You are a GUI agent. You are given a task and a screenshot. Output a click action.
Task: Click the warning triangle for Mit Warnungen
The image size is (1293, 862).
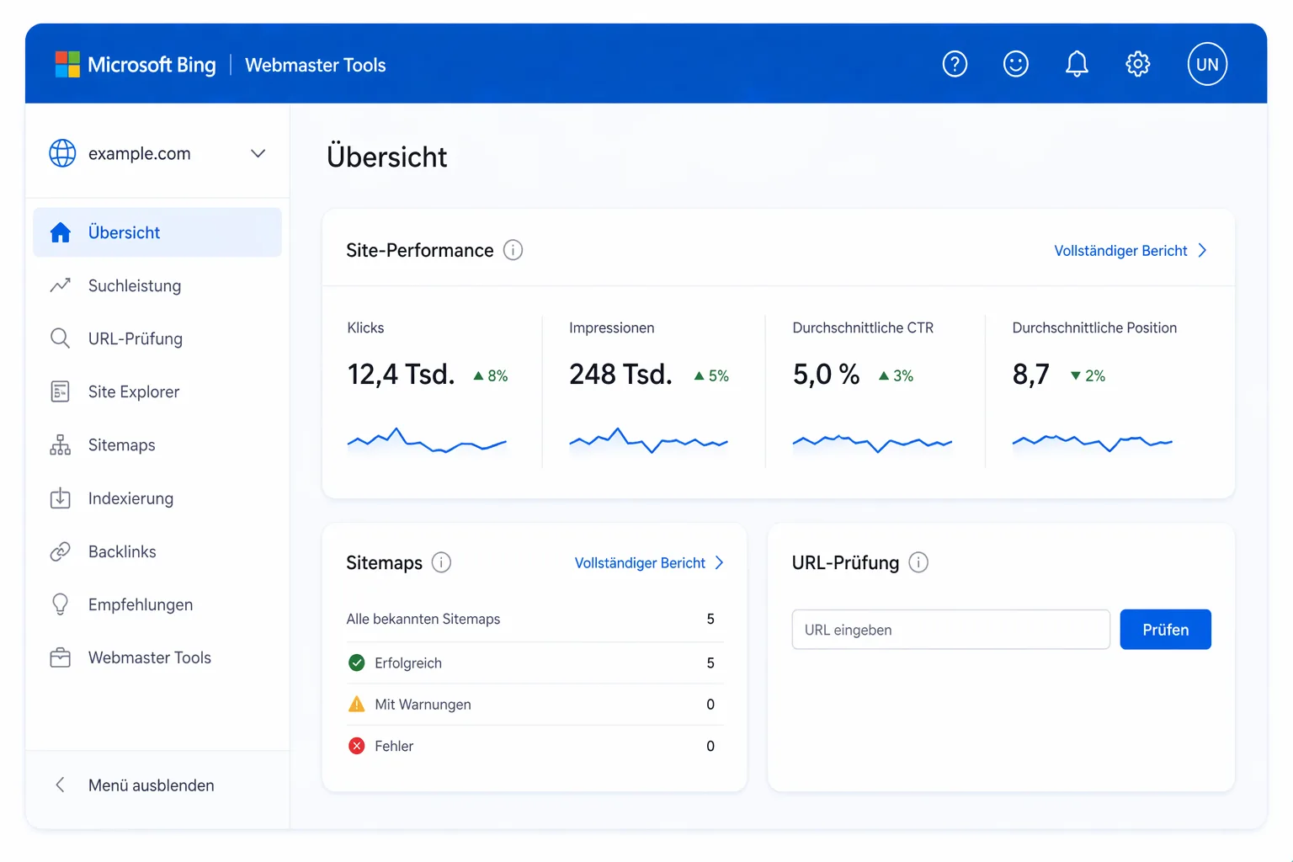tap(357, 704)
